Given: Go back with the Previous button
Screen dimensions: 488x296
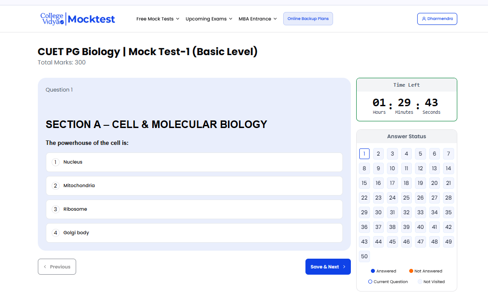Looking at the screenshot, I should (x=57, y=267).
